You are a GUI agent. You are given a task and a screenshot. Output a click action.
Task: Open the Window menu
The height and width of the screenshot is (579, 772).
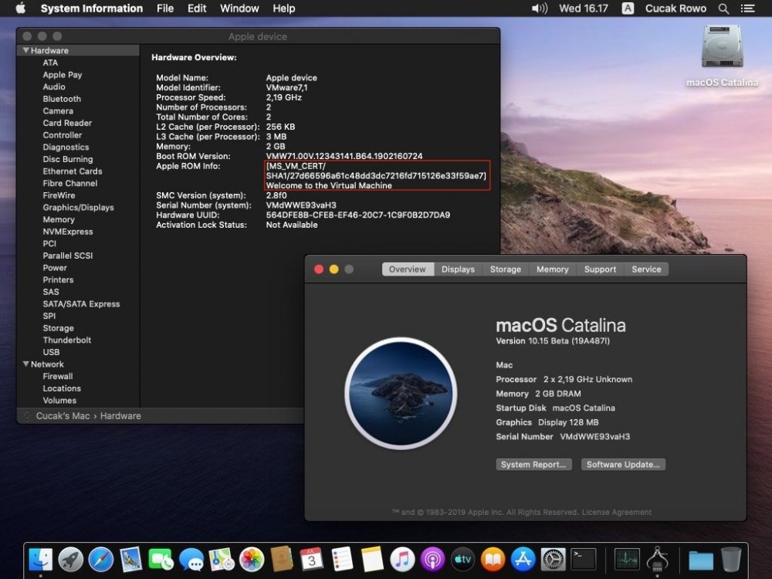239,8
